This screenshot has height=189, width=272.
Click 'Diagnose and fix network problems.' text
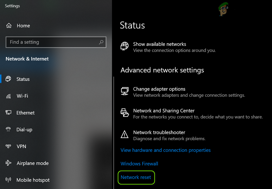point(169,139)
